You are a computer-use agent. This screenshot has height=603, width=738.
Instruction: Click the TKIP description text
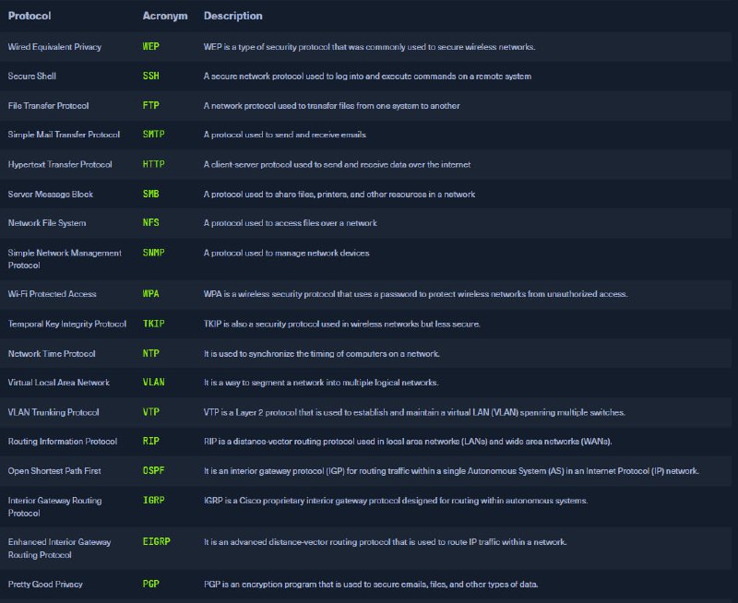click(x=341, y=324)
